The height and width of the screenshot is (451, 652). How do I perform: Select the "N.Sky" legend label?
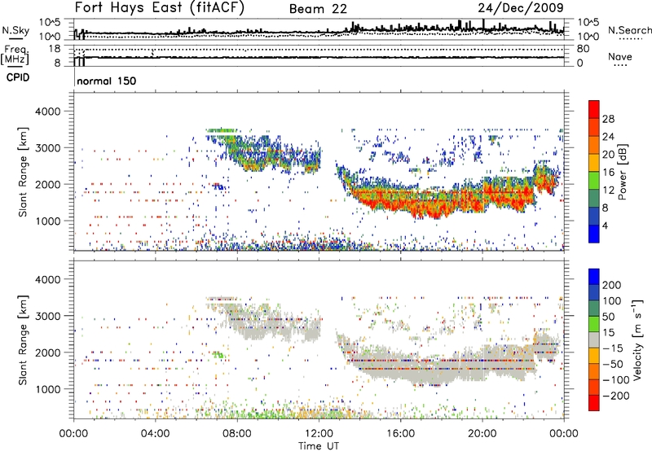coord(15,30)
